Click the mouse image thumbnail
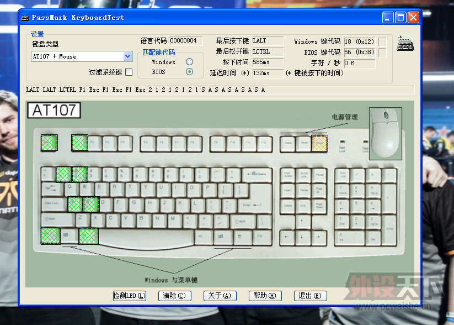454x325 pixels. click(385, 133)
